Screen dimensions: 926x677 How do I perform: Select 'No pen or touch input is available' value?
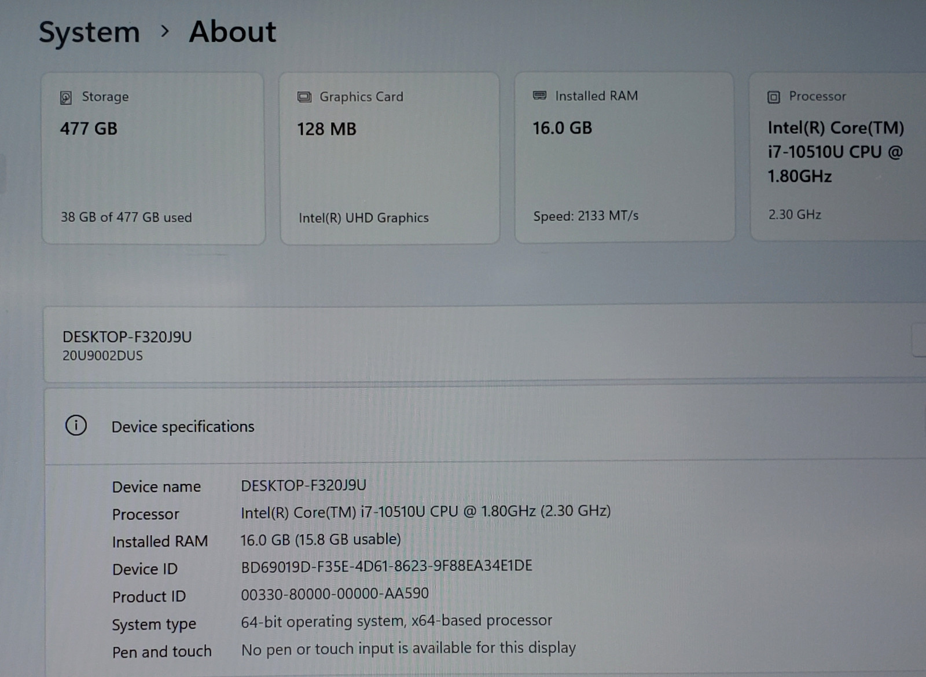coord(408,648)
